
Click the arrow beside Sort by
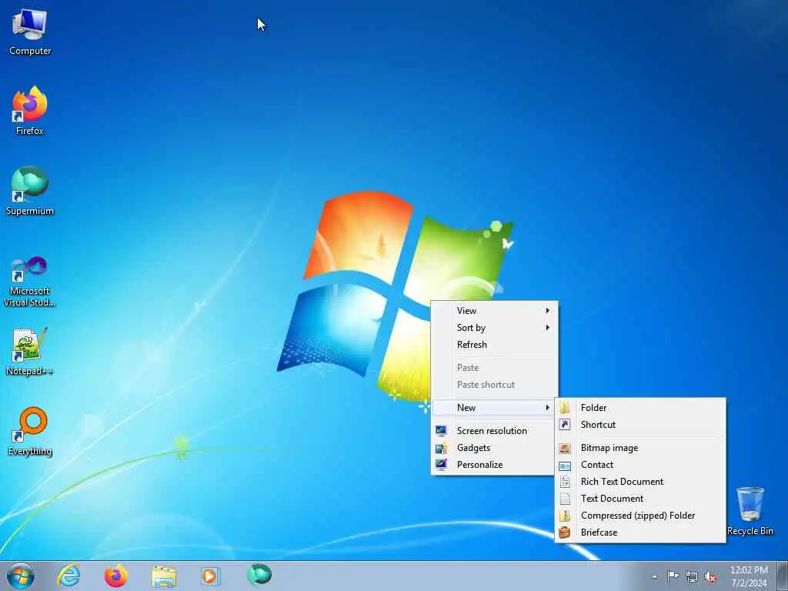pyautogui.click(x=547, y=328)
